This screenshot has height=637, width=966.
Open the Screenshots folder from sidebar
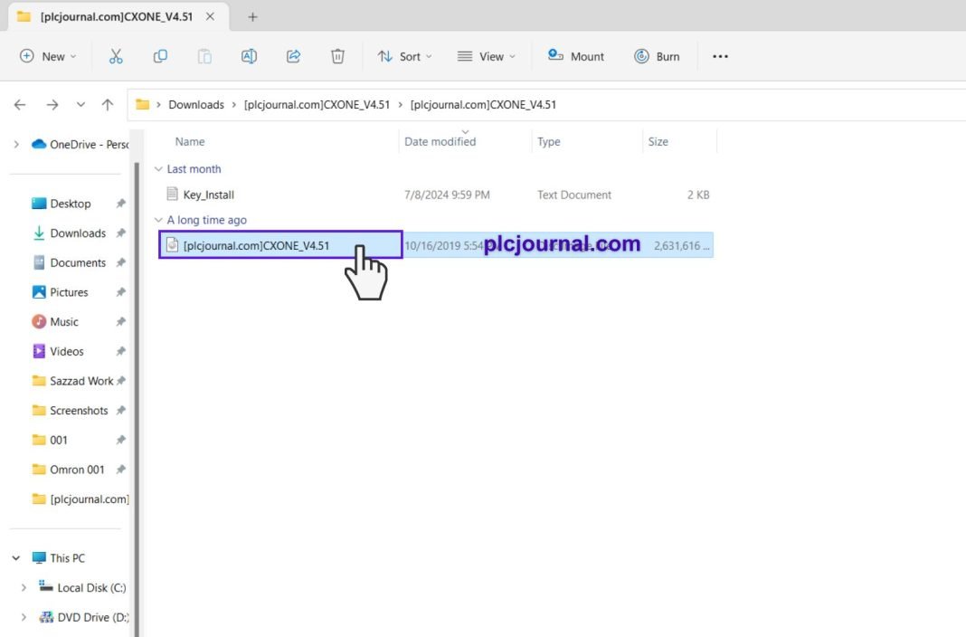coord(81,410)
